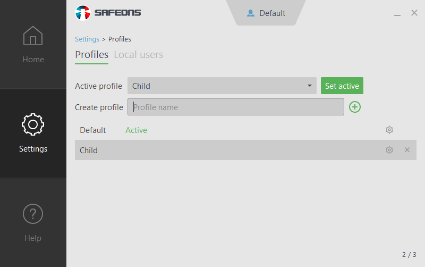The width and height of the screenshot is (425, 267).
Task: Expand the Active profile dropdown arrow
Action: 310,86
